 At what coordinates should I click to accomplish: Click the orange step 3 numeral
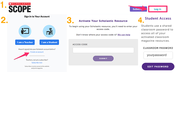[71, 20]
